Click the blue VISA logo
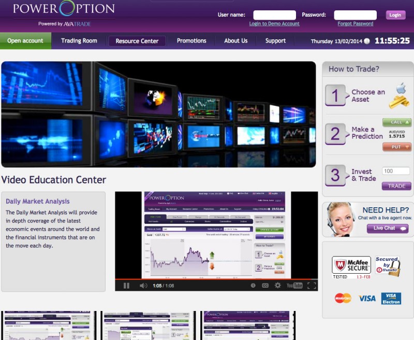414x340 pixels. [367, 299]
